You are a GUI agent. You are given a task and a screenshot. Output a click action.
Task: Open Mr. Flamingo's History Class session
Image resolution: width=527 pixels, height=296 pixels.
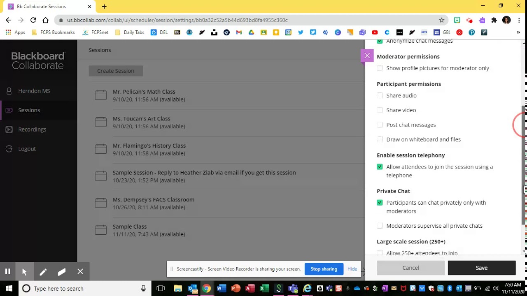click(149, 146)
